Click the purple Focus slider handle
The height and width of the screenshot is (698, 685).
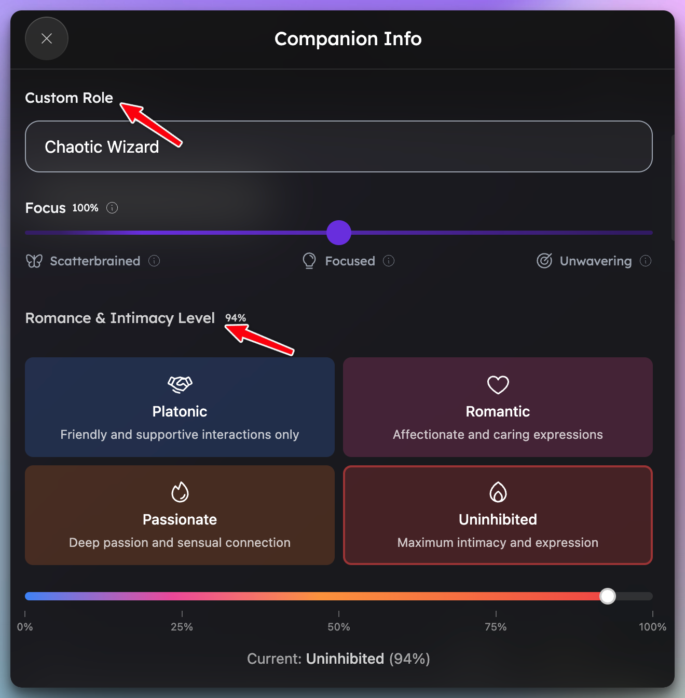point(339,233)
